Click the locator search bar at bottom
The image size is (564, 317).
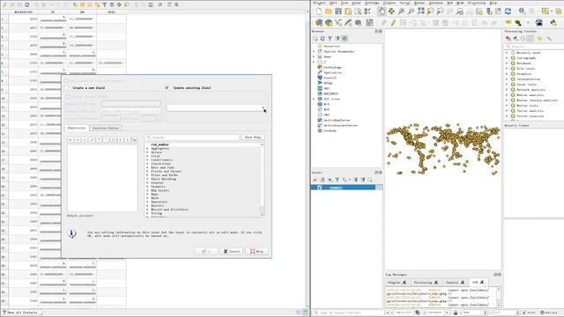coord(347,313)
